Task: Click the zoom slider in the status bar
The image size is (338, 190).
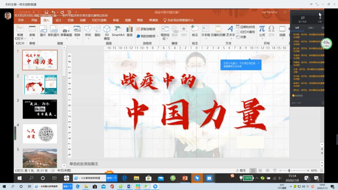Action: tap(289, 171)
